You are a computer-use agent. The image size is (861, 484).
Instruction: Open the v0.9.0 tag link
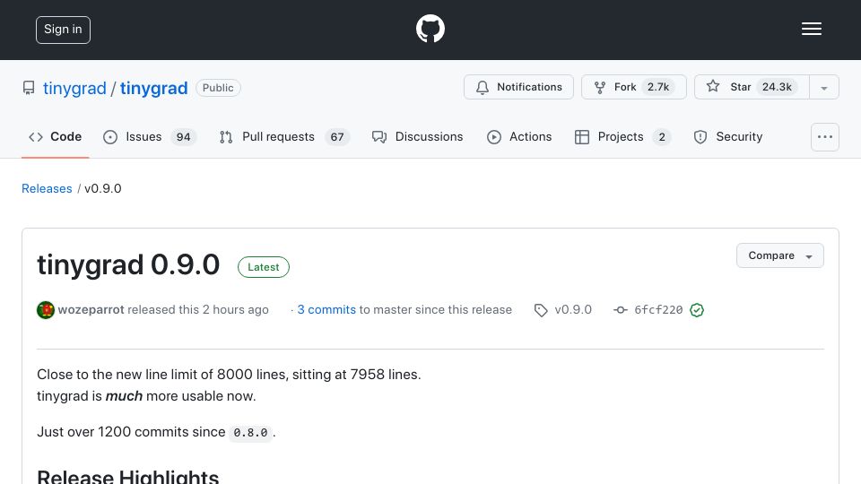click(573, 309)
